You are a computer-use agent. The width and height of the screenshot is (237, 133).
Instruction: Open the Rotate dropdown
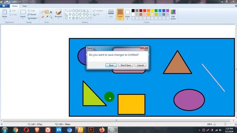[x=33, y=18]
